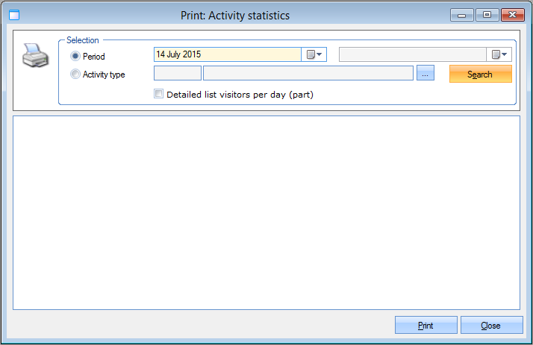Choose the Activity type radio option
Viewport: 533px width, 345px height.
click(75, 74)
